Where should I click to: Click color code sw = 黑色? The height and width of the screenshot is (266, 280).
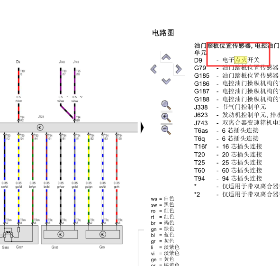[x=163, y=205]
